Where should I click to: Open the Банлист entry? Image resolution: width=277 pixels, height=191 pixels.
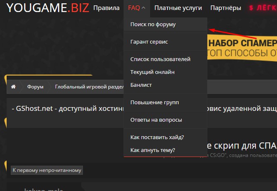[x=165, y=85]
